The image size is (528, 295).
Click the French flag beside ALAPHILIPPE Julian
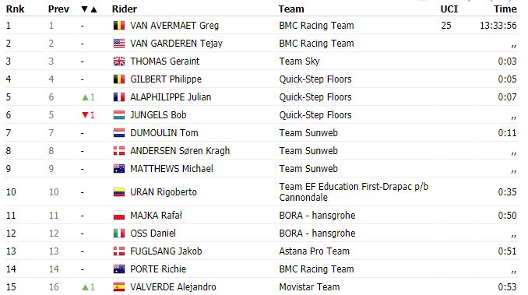point(119,97)
